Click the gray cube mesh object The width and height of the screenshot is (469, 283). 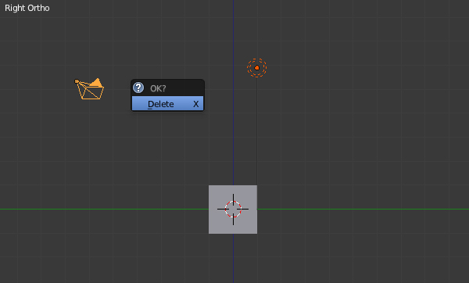pos(233,210)
